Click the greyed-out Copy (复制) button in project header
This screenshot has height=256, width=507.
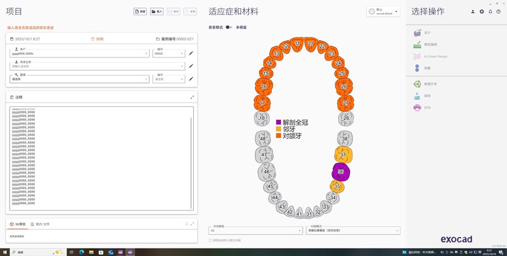coord(190,11)
